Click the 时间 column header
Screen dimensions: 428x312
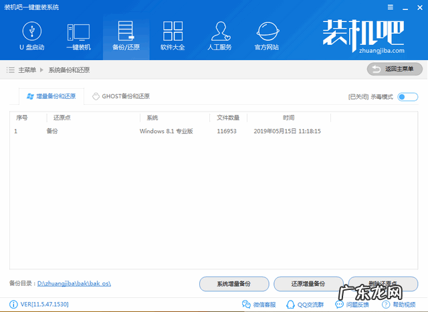pos(288,118)
